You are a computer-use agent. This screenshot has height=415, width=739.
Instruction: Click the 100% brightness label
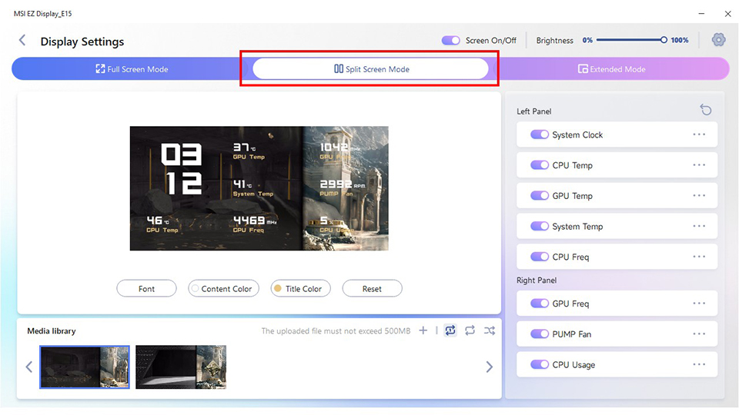pyautogui.click(x=680, y=40)
